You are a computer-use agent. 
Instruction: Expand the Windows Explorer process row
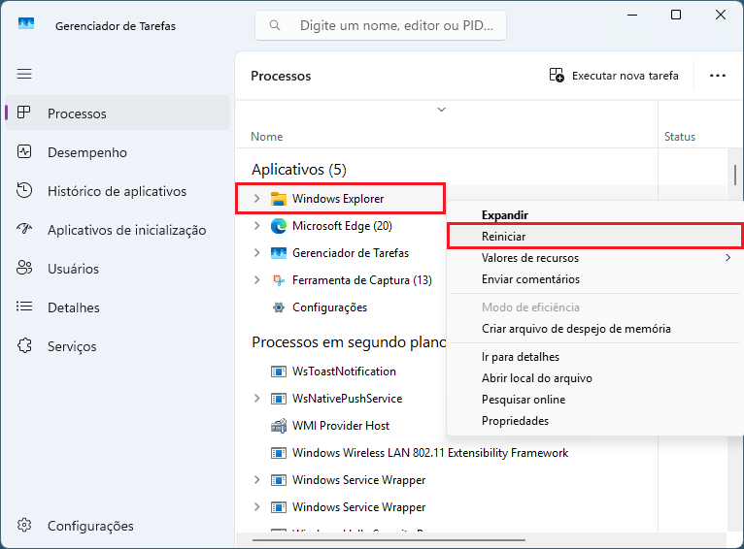(x=256, y=199)
